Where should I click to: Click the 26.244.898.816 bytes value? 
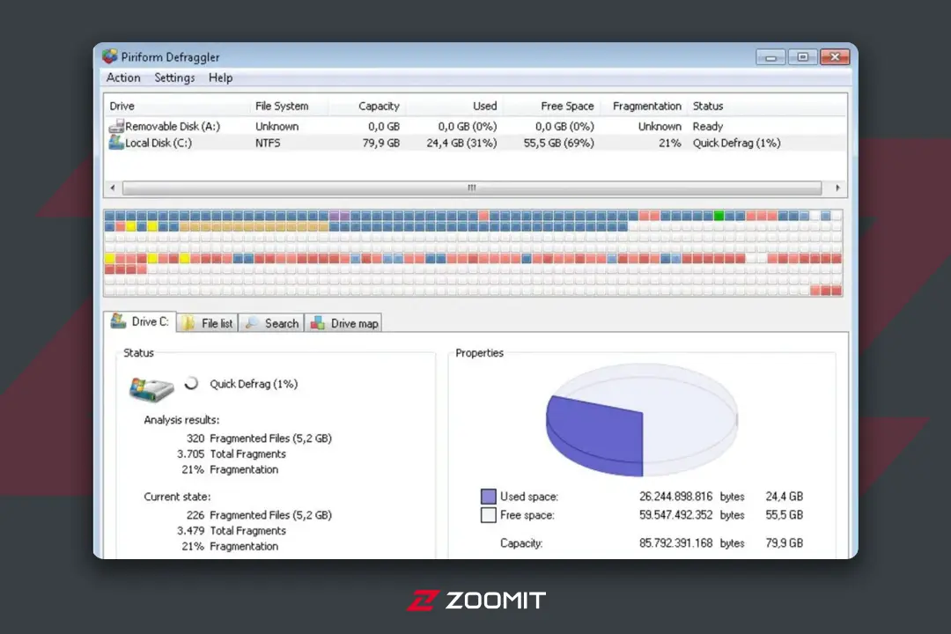pyautogui.click(x=691, y=497)
